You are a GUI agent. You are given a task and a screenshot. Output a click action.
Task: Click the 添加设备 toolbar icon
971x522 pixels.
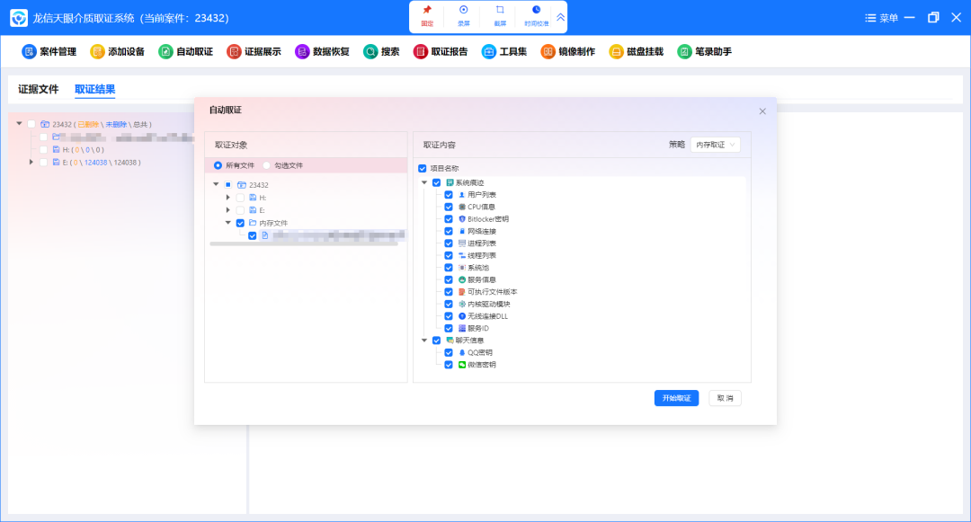click(117, 52)
